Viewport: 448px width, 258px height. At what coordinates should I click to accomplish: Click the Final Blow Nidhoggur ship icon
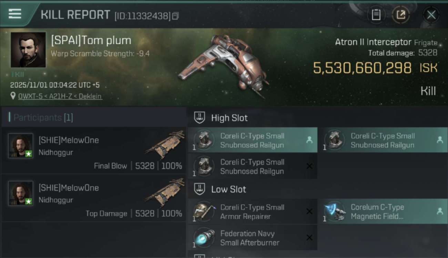(x=165, y=144)
